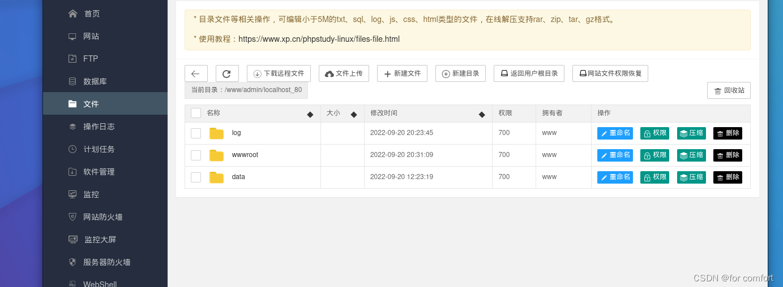Rename the log folder
This screenshot has height=287, width=783.
coord(615,133)
